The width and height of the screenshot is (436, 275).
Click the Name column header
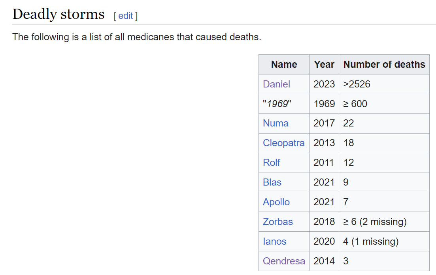click(284, 65)
